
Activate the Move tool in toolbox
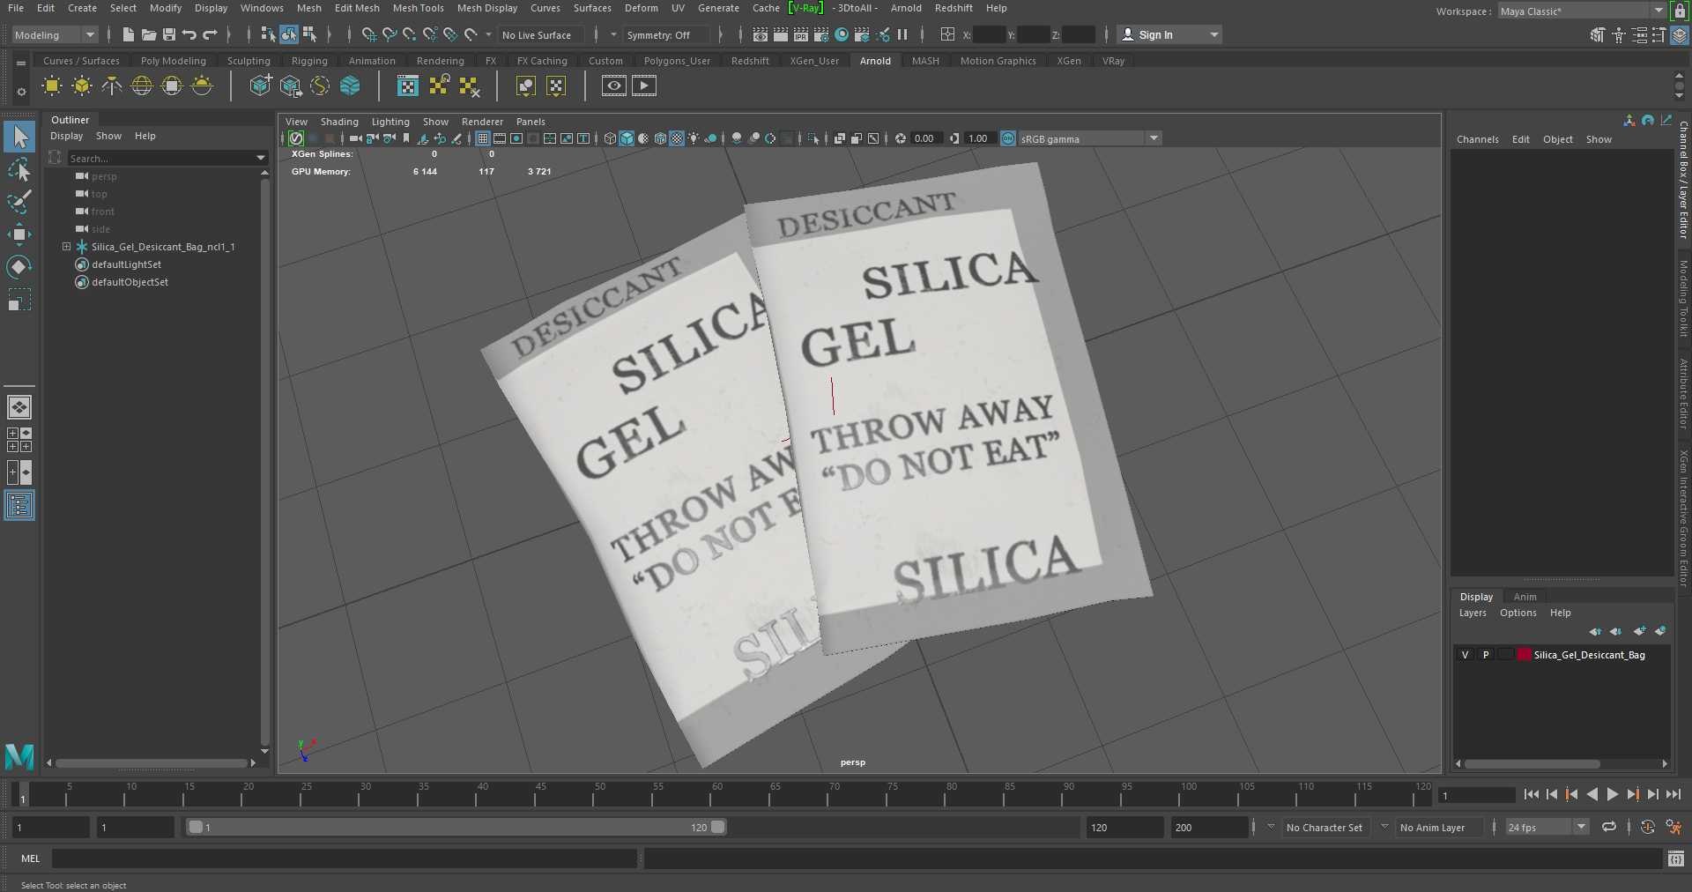click(x=19, y=234)
